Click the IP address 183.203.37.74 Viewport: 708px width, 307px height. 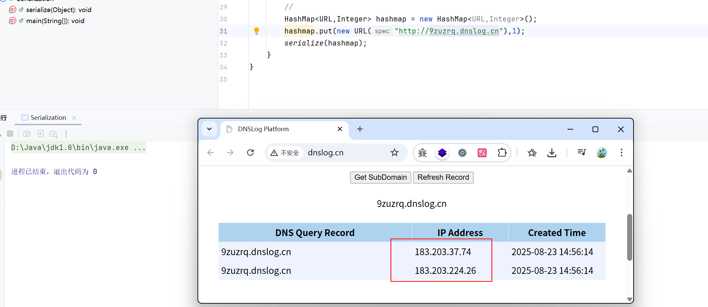pyautogui.click(x=443, y=252)
